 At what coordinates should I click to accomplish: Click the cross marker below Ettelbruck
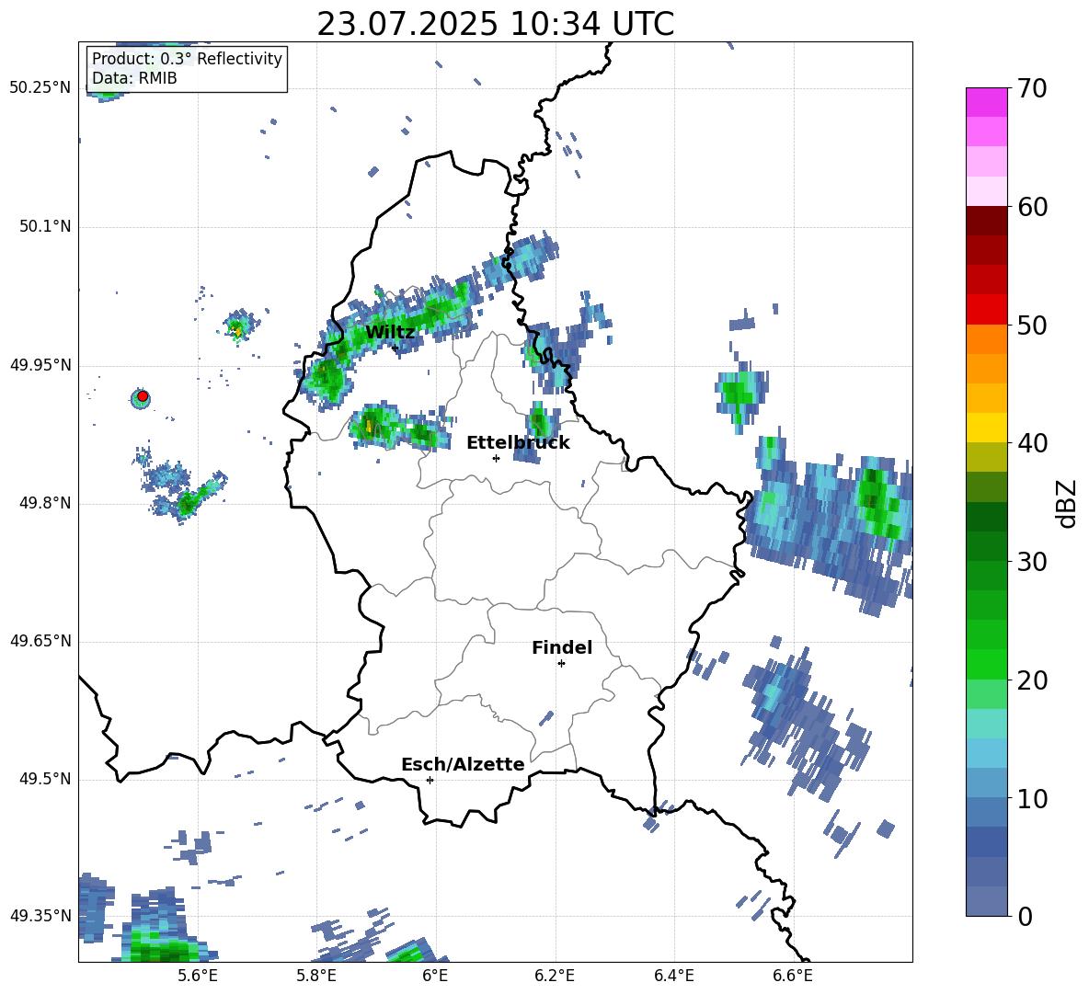(496, 458)
